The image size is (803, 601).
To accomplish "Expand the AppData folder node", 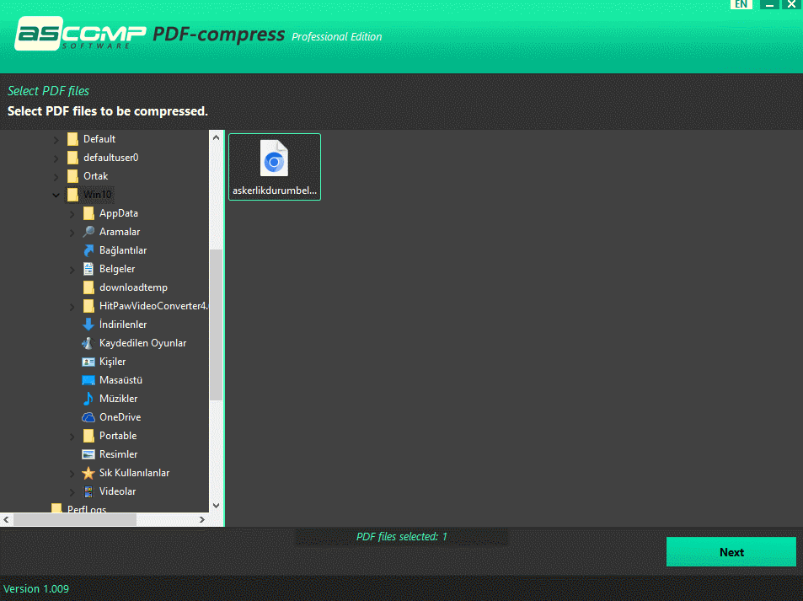I will 72,213.
